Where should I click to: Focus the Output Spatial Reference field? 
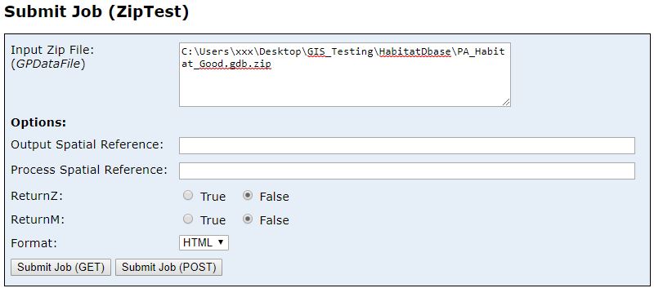pyautogui.click(x=407, y=145)
